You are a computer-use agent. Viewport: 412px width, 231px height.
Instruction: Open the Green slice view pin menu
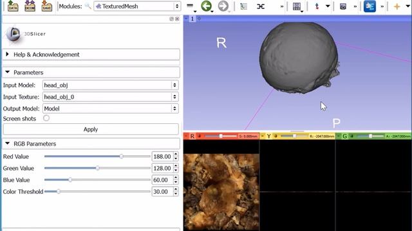coord(339,136)
